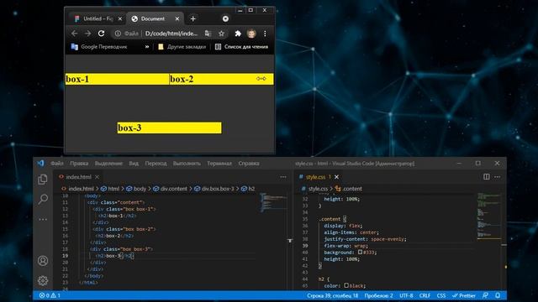Close the Document tab in Chrome
This screenshot has width=538, height=302.
177,18
